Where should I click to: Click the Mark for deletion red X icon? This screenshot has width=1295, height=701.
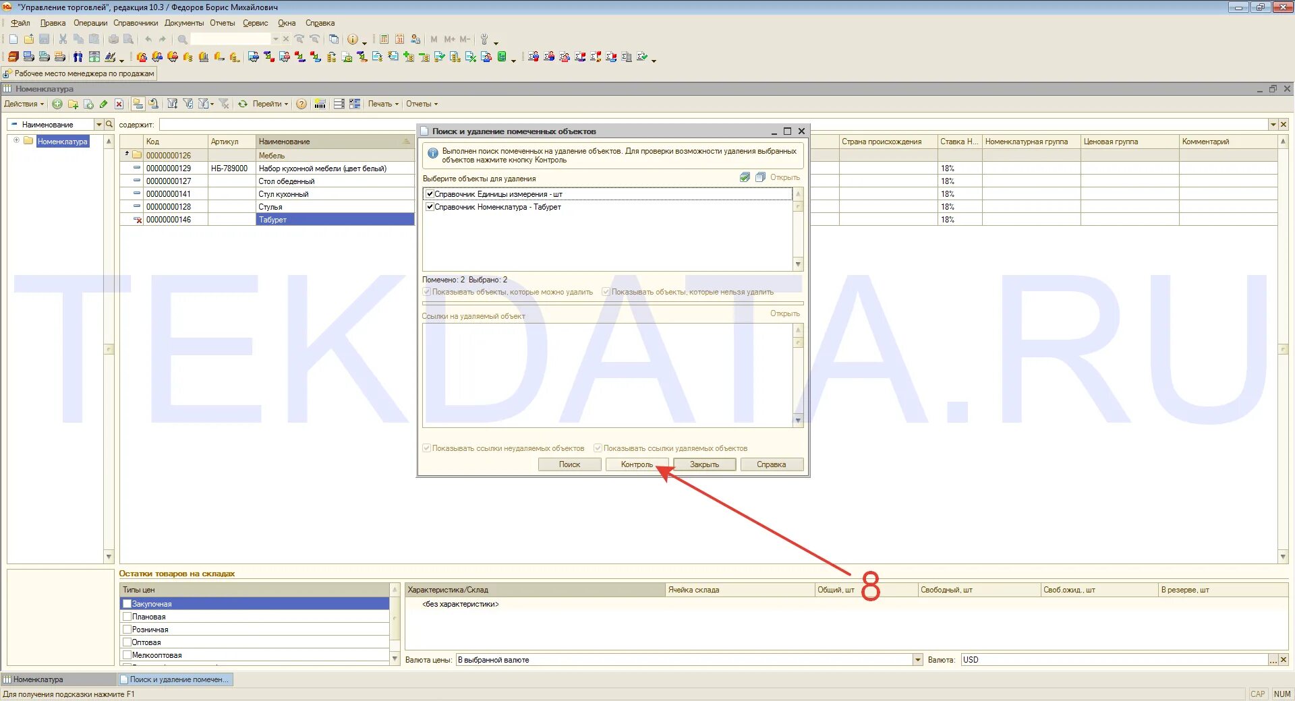119,104
